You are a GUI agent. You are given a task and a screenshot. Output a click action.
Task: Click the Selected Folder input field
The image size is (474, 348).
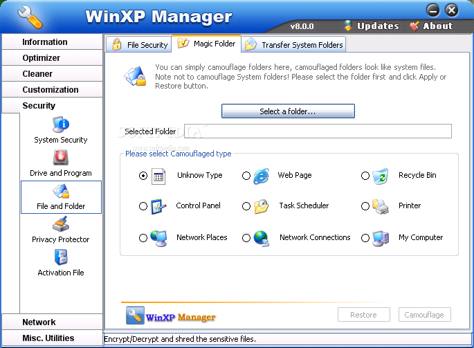click(318, 131)
